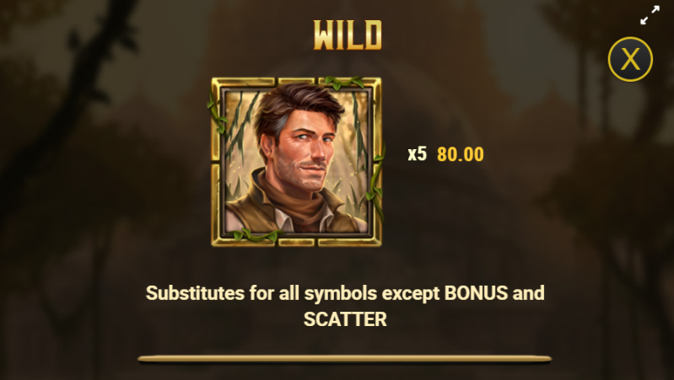Click the vine on the frame's left side
Screen dimensions: 674x380
tap(216, 113)
